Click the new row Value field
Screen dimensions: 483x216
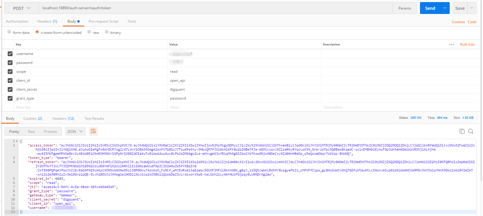(244, 107)
